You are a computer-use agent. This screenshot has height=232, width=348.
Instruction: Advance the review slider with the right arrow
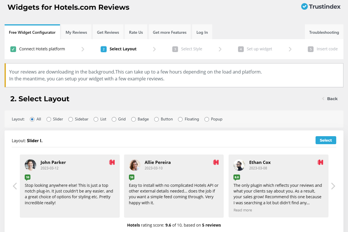coord(333,186)
